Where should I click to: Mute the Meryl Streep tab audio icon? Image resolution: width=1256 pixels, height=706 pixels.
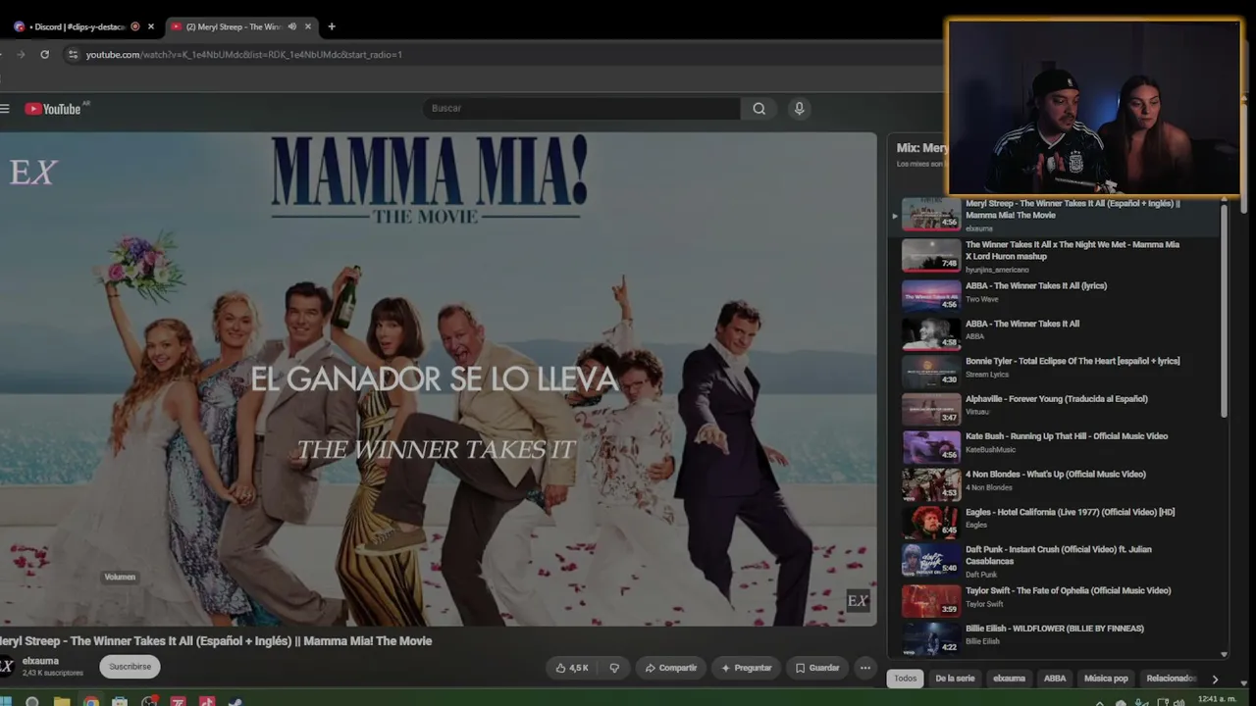click(x=292, y=26)
